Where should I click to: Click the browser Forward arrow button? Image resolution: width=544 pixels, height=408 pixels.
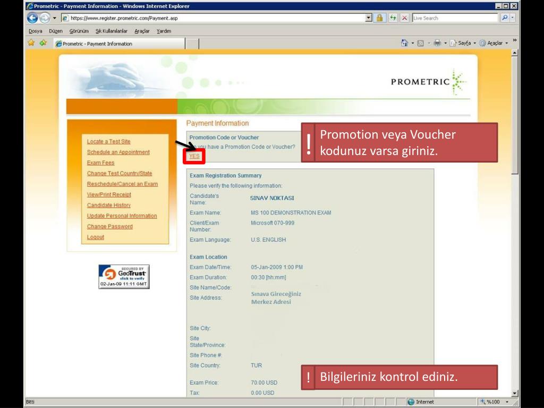tap(45, 18)
